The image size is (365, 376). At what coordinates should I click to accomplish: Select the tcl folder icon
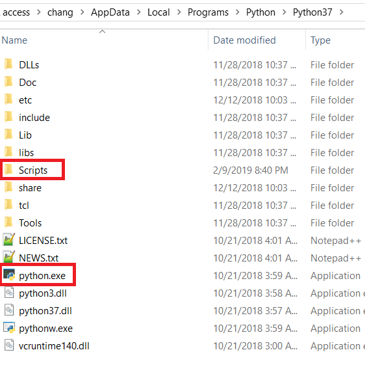[8, 204]
